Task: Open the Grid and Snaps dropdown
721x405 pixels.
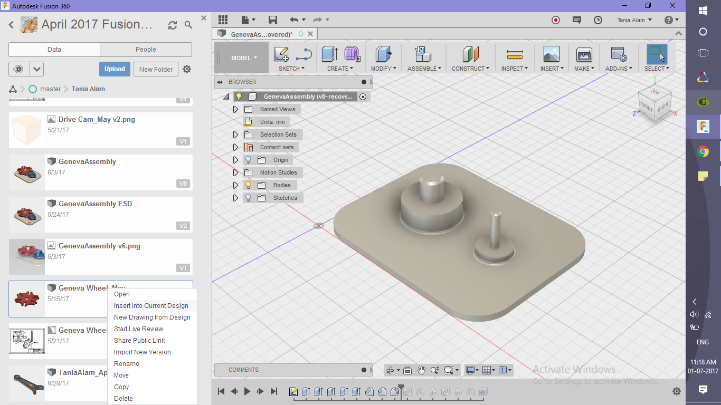Action: point(488,370)
